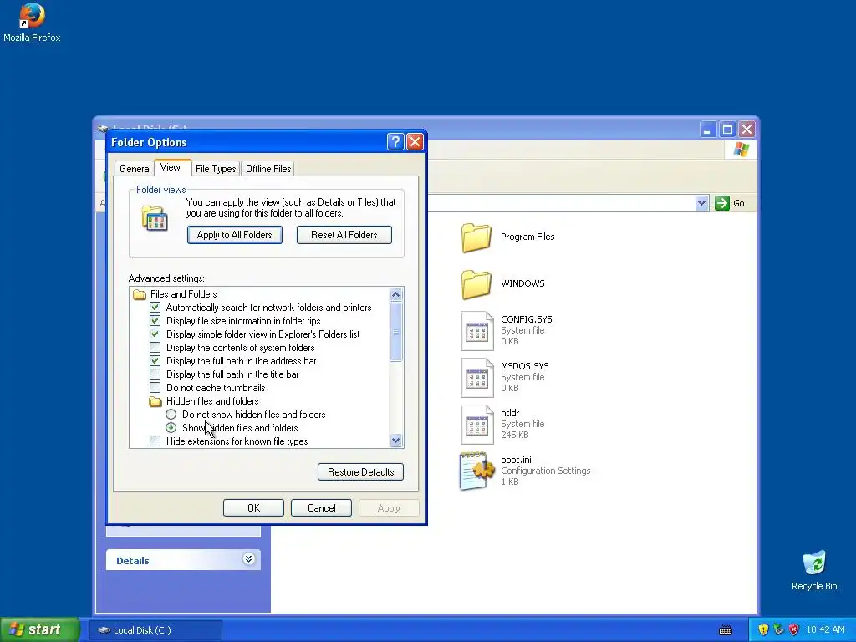Click Apply to All Folders button

pyautogui.click(x=234, y=235)
